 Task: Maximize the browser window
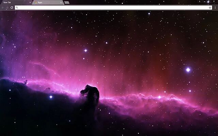(208, 1)
